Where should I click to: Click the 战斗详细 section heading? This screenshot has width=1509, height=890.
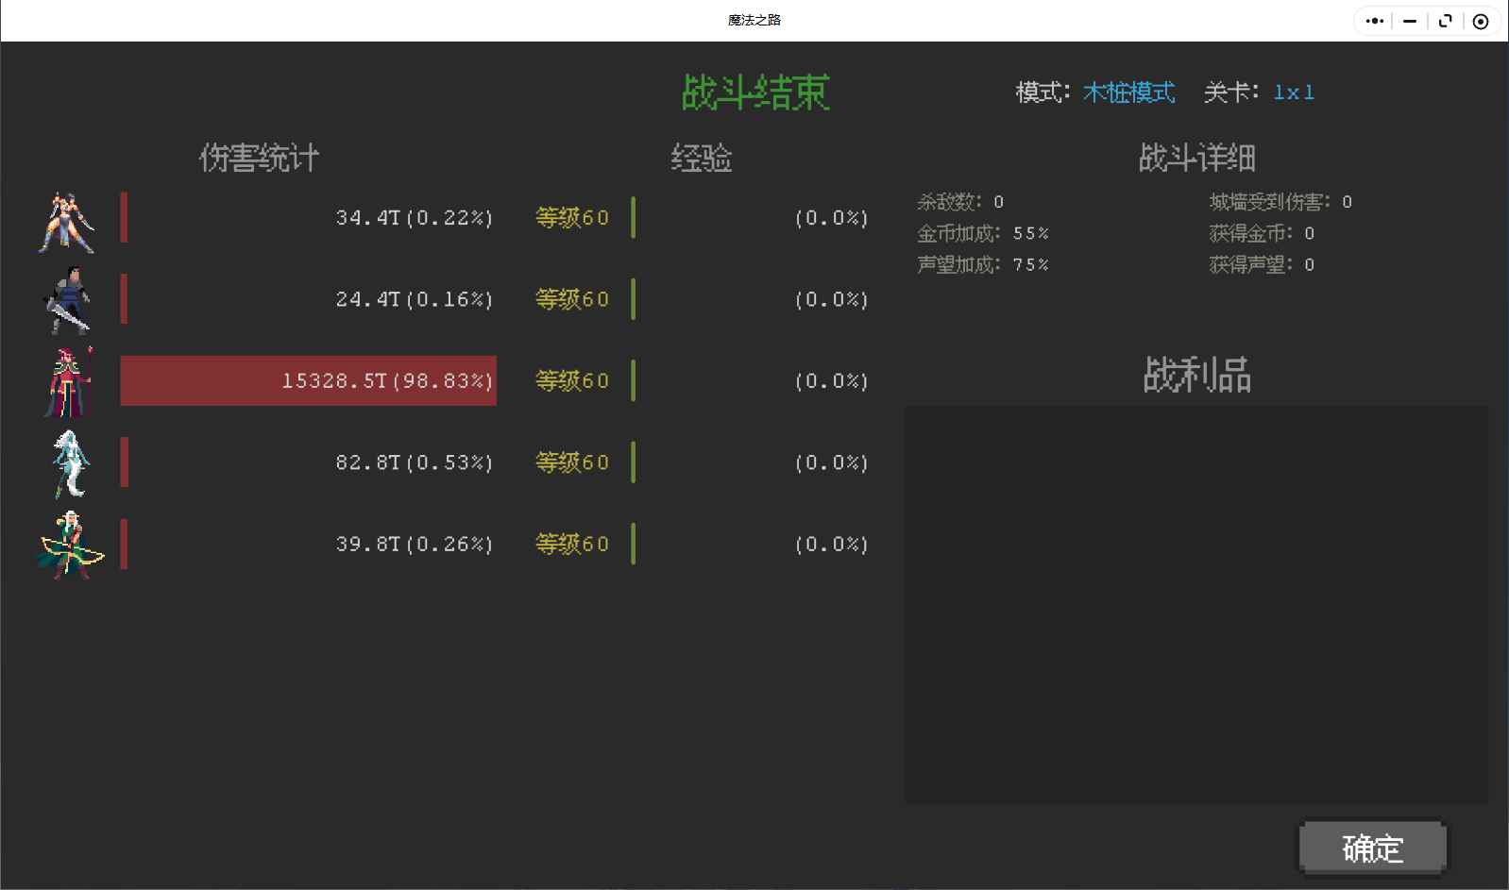tap(1196, 158)
